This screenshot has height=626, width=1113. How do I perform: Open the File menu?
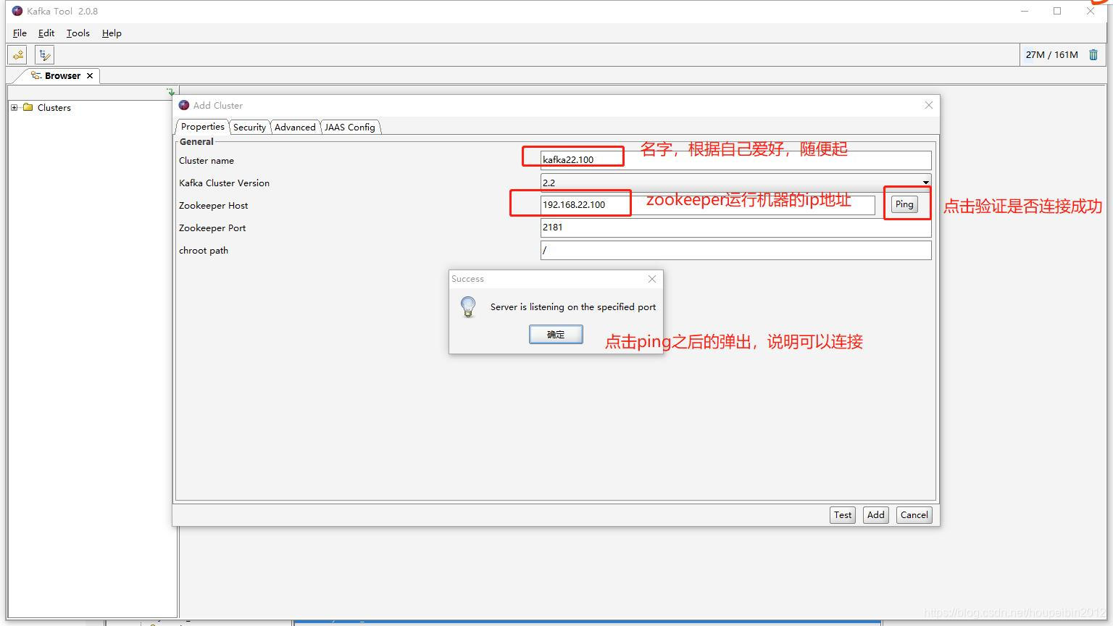click(20, 33)
